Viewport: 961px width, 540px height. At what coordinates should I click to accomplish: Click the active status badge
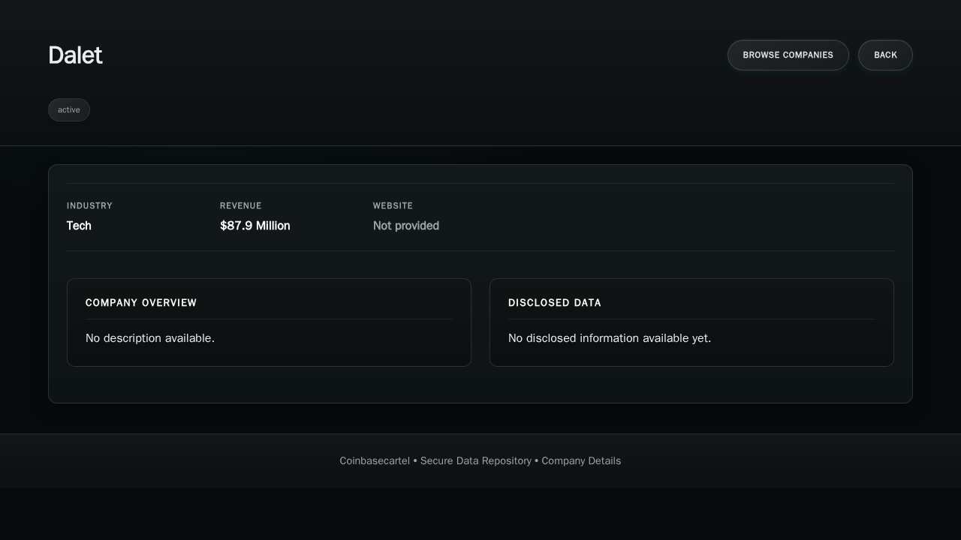pos(69,110)
